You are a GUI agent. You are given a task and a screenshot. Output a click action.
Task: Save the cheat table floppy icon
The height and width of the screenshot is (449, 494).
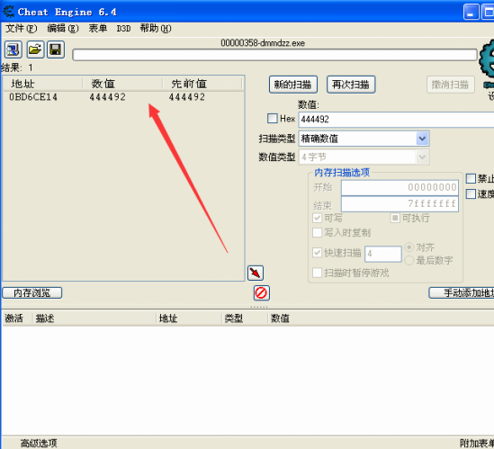pyautogui.click(x=56, y=49)
